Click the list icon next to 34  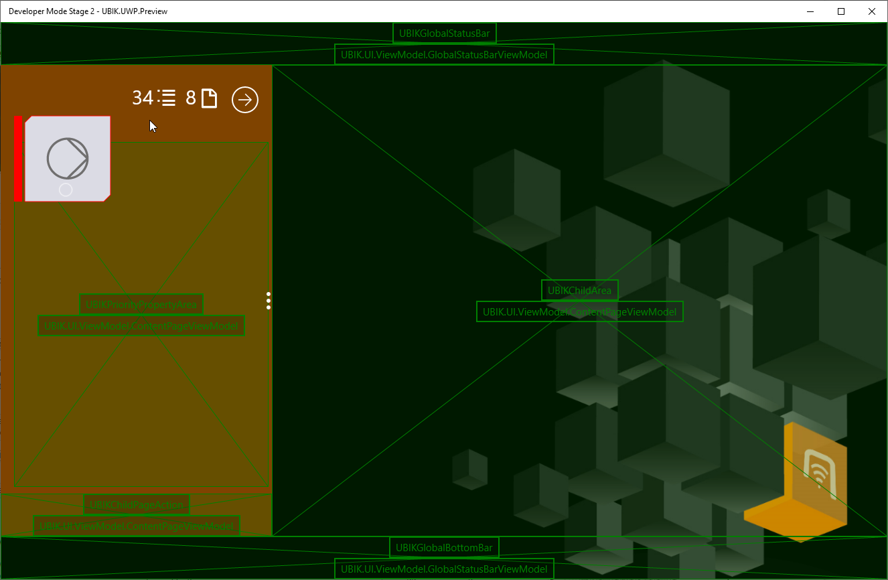[x=167, y=98]
